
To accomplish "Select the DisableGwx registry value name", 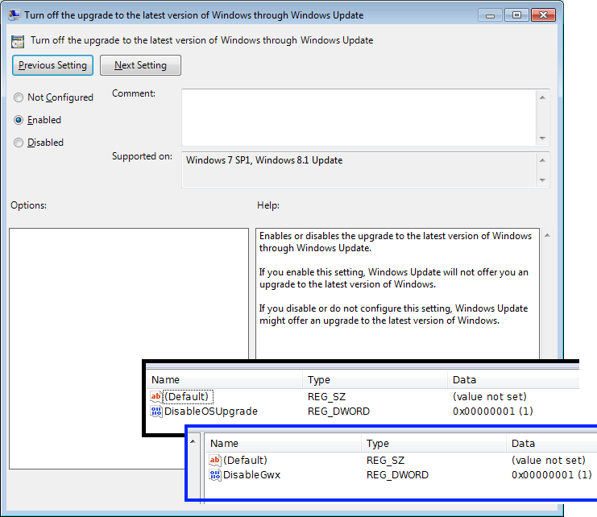I will pos(251,475).
